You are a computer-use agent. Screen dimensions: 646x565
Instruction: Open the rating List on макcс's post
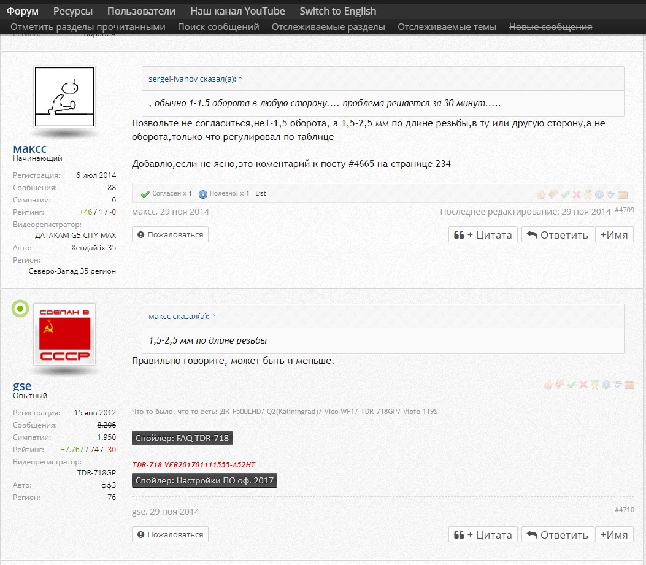(x=261, y=194)
